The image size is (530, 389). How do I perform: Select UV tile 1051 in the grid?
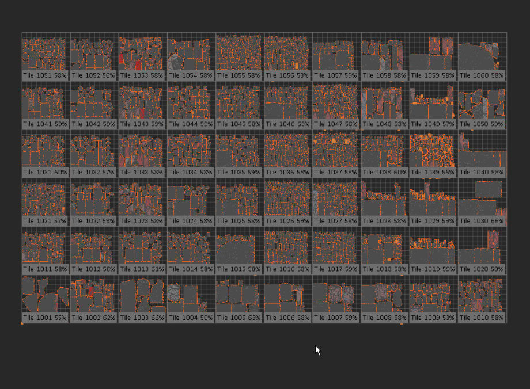(45, 53)
